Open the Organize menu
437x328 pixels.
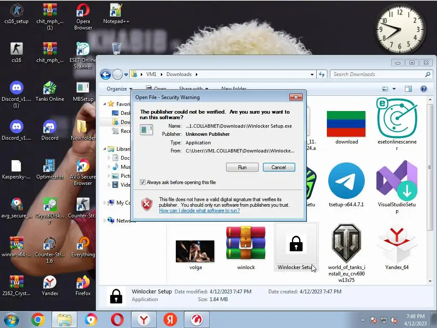click(x=119, y=89)
